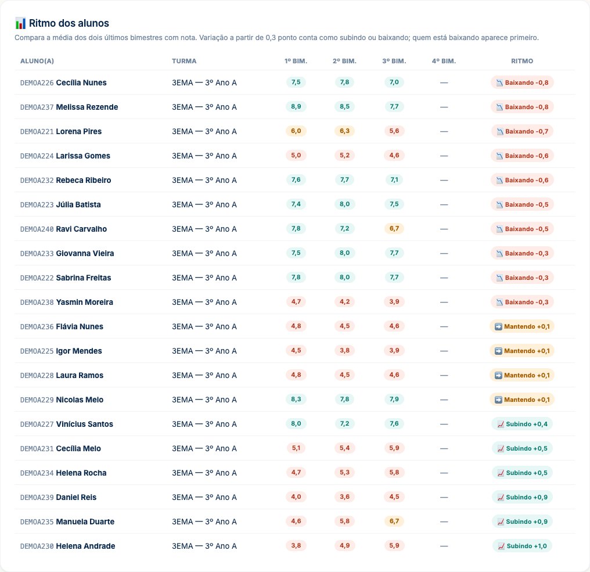Image resolution: width=590 pixels, height=572 pixels.
Task: Click the 6,7 grade pill for Ravi Carvalho
Action: point(394,229)
